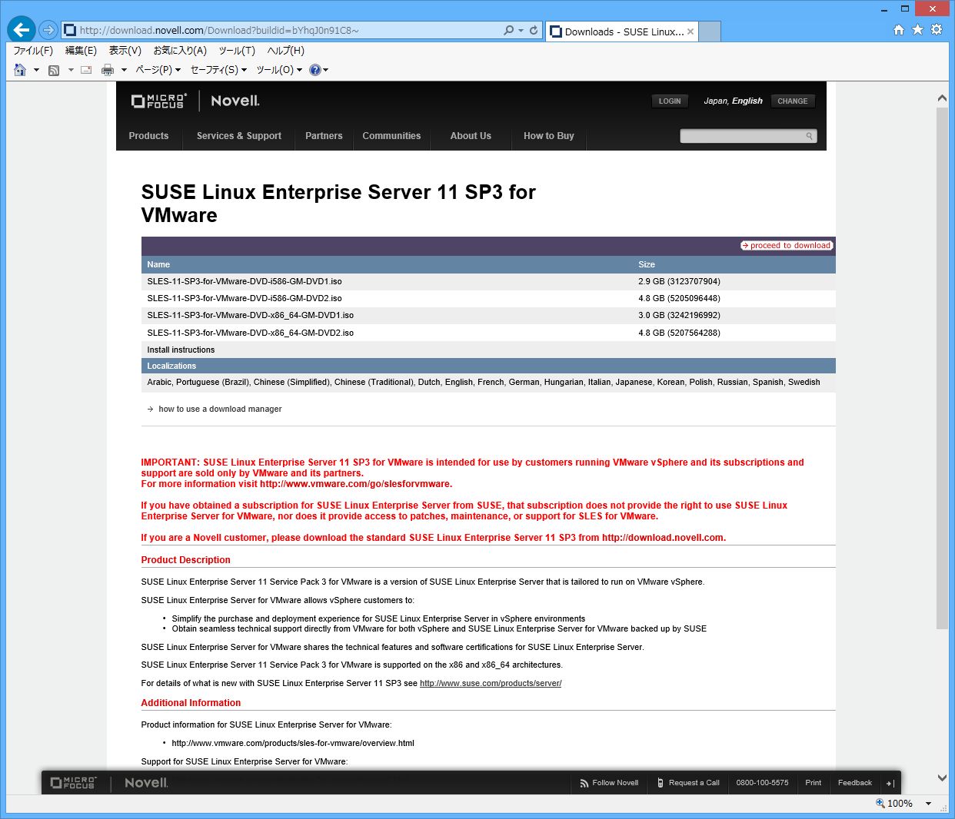This screenshot has width=955, height=819.
Task: Collapse the footer bar with arrow icon
Action: (x=890, y=783)
